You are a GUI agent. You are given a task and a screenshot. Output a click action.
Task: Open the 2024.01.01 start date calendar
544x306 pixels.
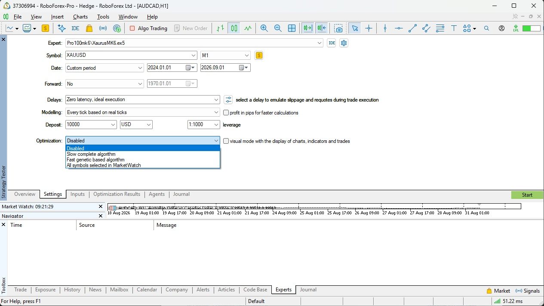point(191,68)
